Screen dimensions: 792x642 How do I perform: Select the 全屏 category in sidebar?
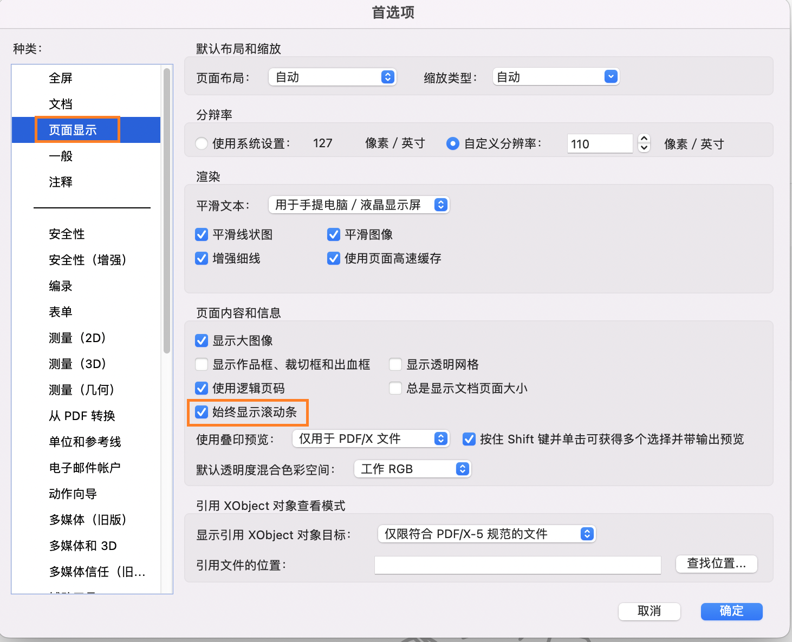(60, 77)
